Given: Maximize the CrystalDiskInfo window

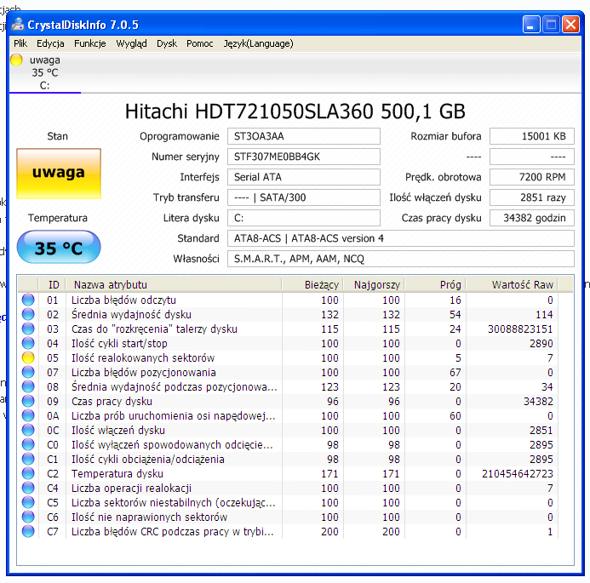Looking at the screenshot, I should pos(551,25).
